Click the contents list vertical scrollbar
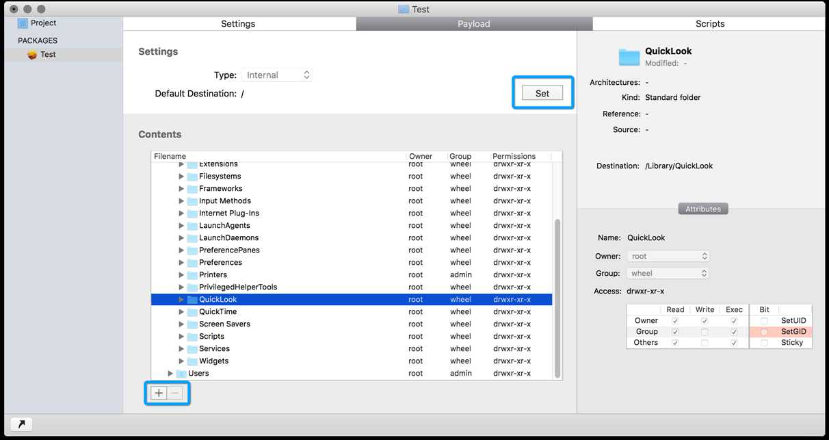 (x=557, y=298)
